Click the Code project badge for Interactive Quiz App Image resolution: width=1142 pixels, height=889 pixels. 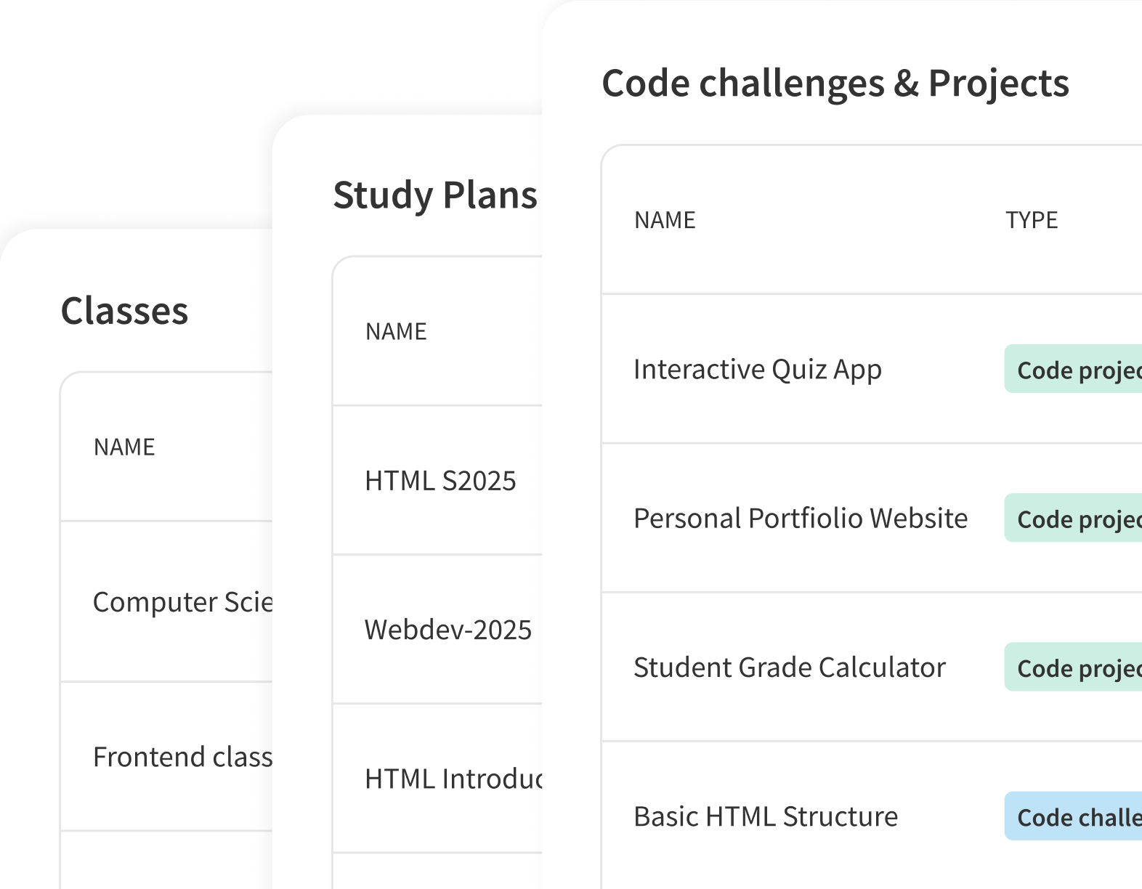point(1075,370)
